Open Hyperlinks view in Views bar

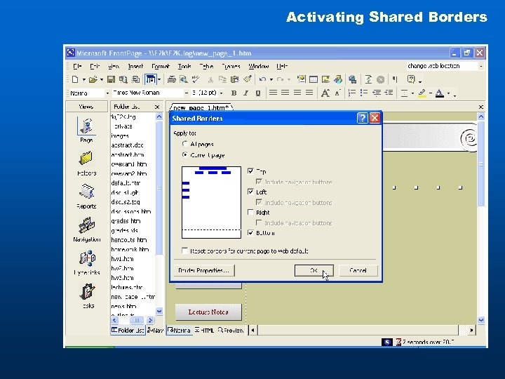[x=87, y=262]
